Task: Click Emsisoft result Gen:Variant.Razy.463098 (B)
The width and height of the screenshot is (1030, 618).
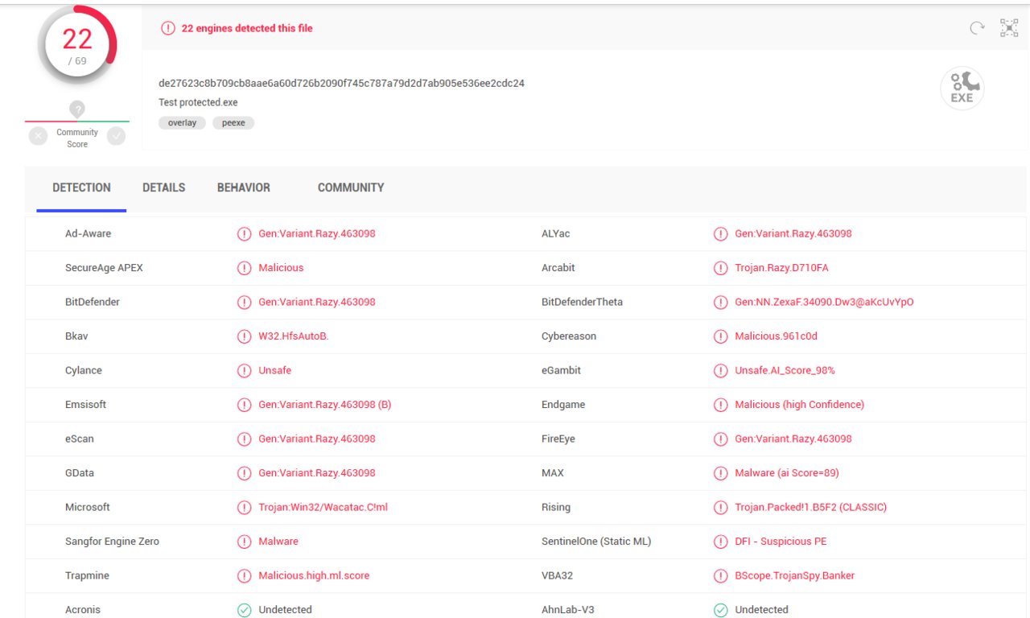Action: pyautogui.click(x=324, y=405)
